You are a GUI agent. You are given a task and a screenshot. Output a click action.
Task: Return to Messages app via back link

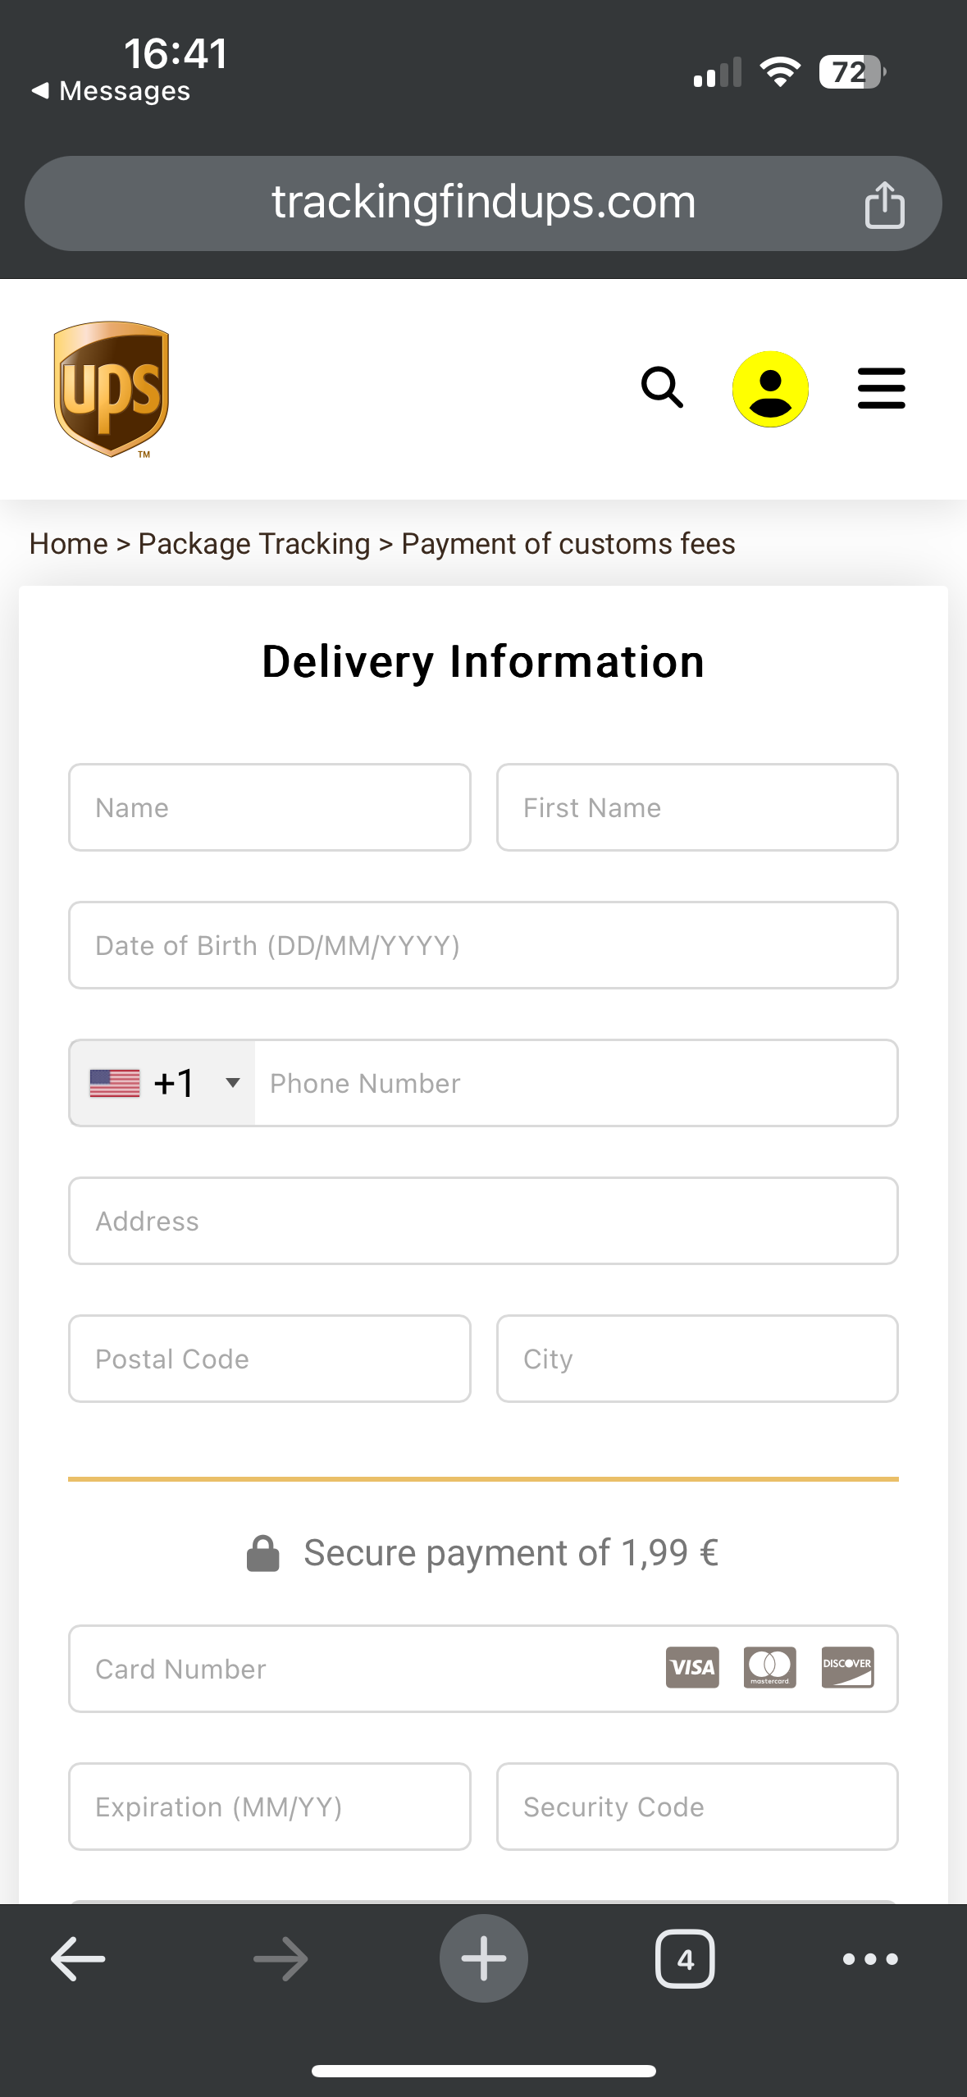pos(111,91)
